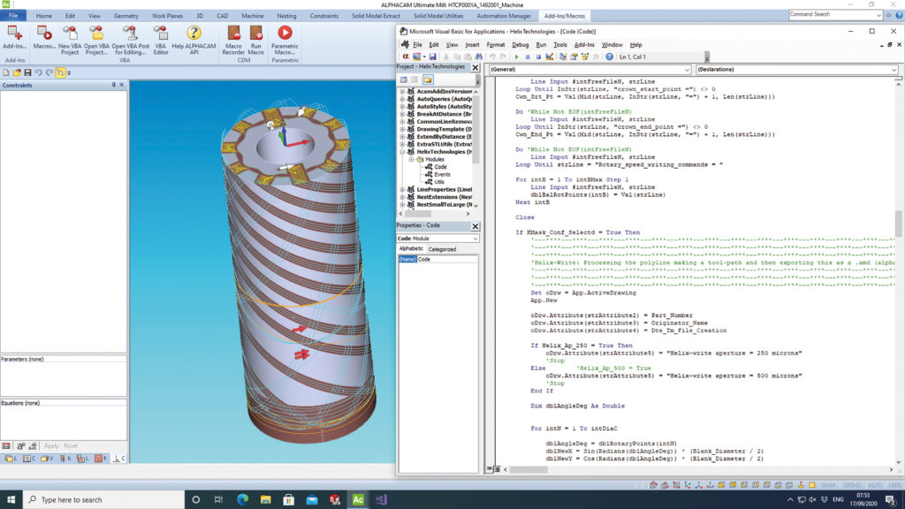Screen dimensions: 905x509
Task: Open the Macros ribbon button
Action: pos(44,37)
